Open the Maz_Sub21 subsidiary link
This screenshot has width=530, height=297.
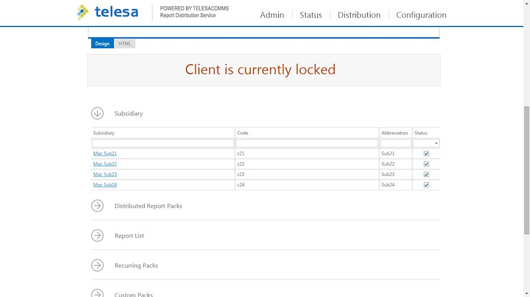point(105,153)
